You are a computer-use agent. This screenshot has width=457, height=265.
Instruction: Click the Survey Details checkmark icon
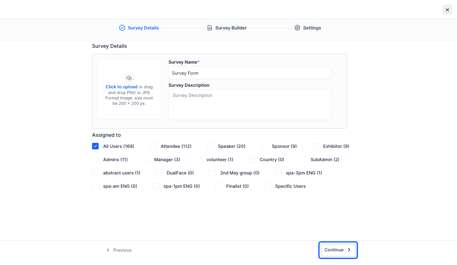click(x=122, y=28)
